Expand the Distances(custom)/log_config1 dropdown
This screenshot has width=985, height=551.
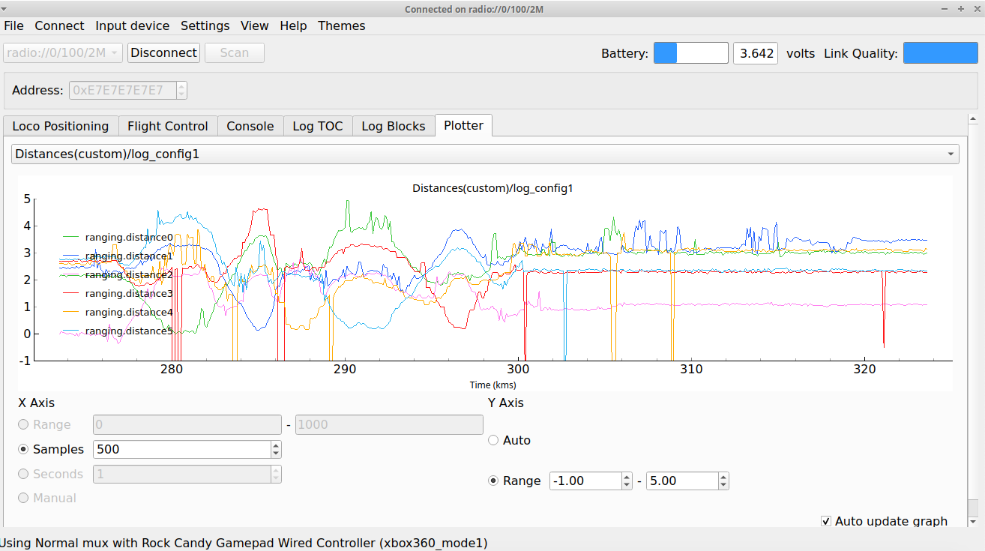[486, 154]
